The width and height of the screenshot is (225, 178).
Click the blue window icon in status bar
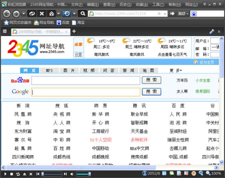click(x=164, y=174)
